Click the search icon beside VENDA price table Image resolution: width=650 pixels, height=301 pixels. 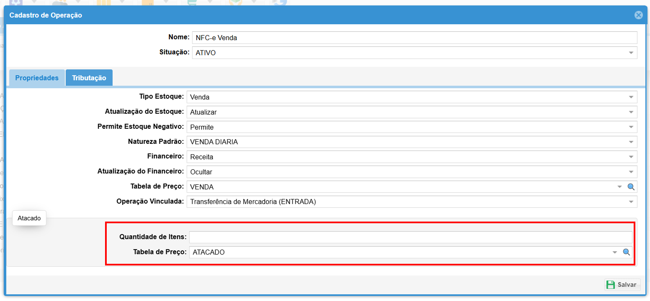(631, 187)
